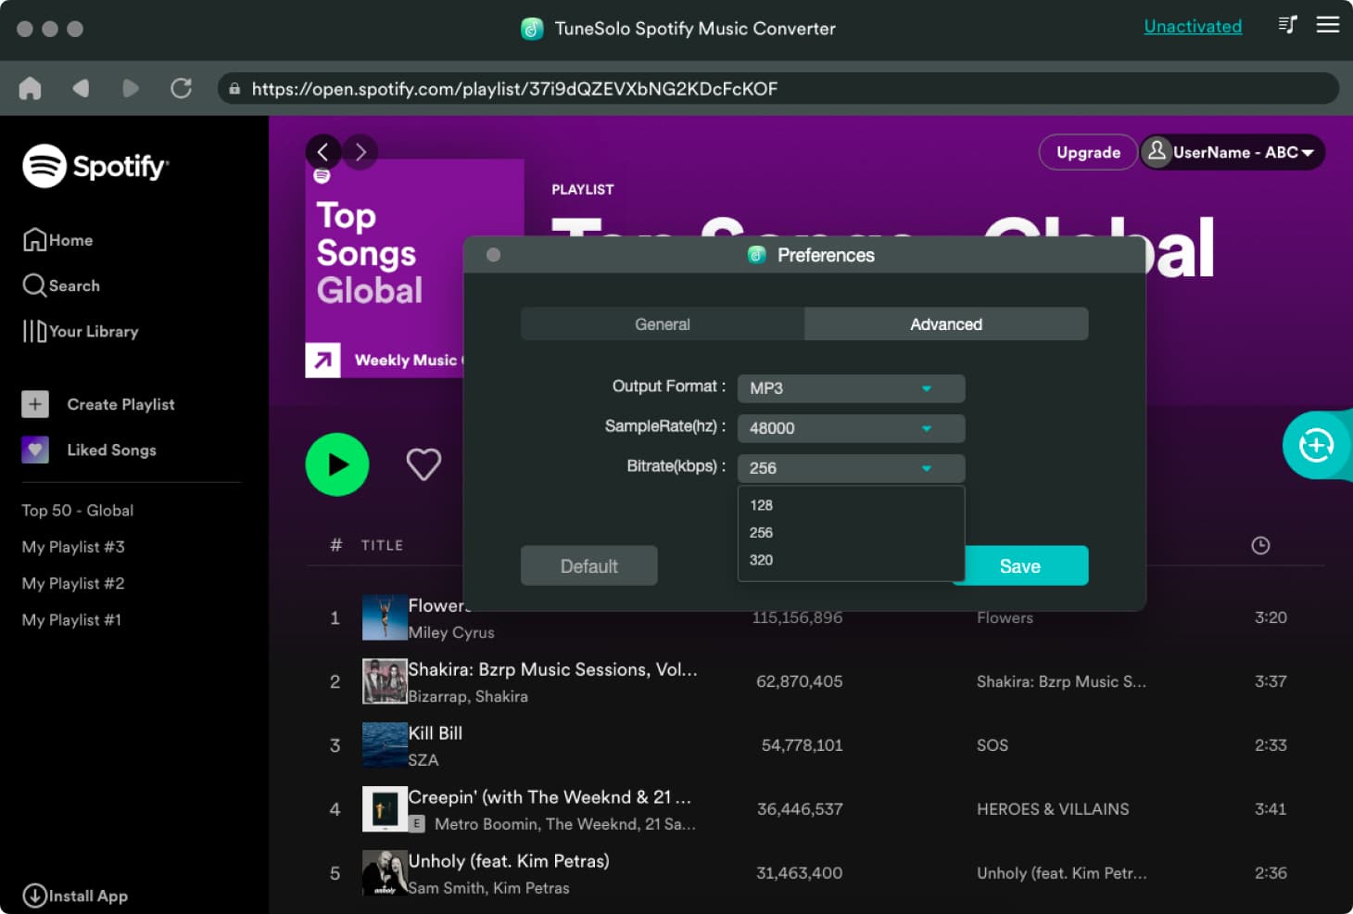1353x914 pixels.
Task: Navigate forward with the toolbar forward arrow
Action: click(x=131, y=88)
